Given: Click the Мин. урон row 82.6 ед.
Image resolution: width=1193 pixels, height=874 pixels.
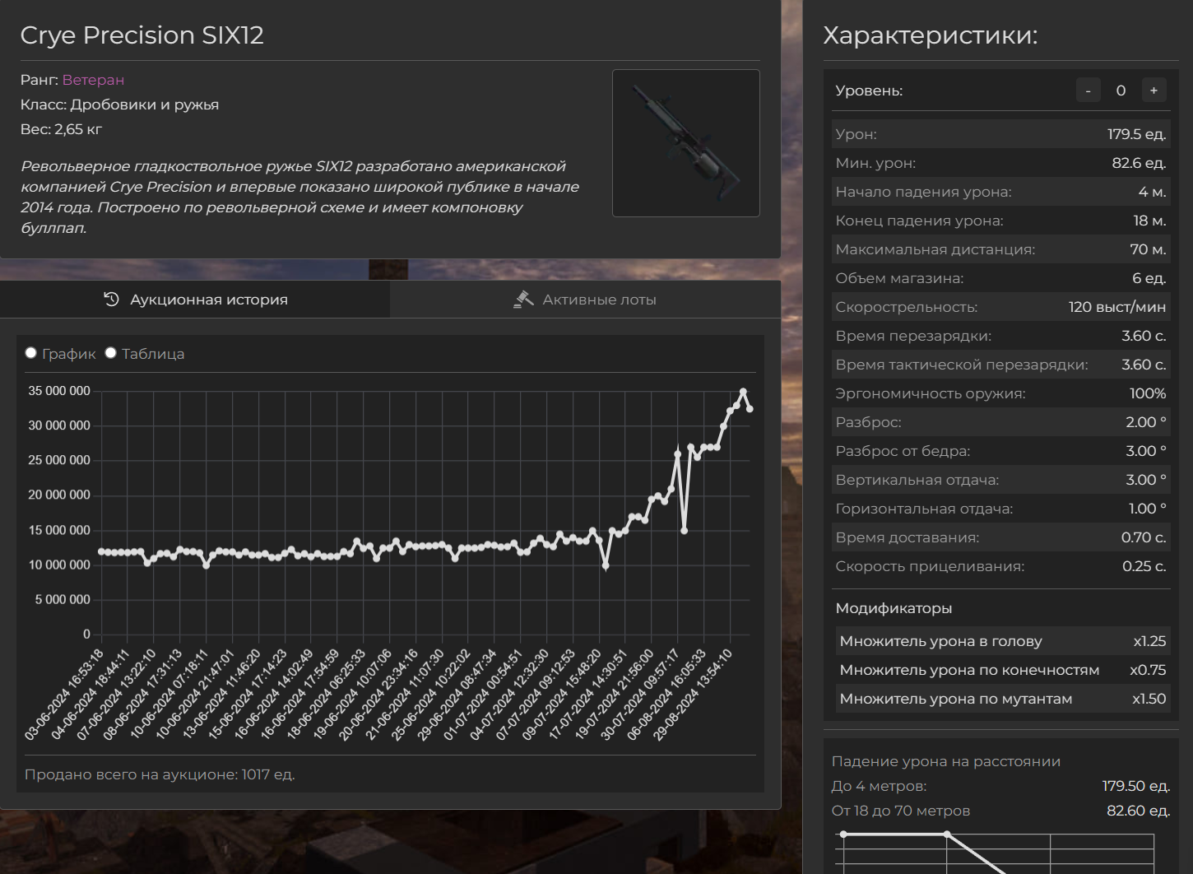Looking at the screenshot, I should (1000, 163).
